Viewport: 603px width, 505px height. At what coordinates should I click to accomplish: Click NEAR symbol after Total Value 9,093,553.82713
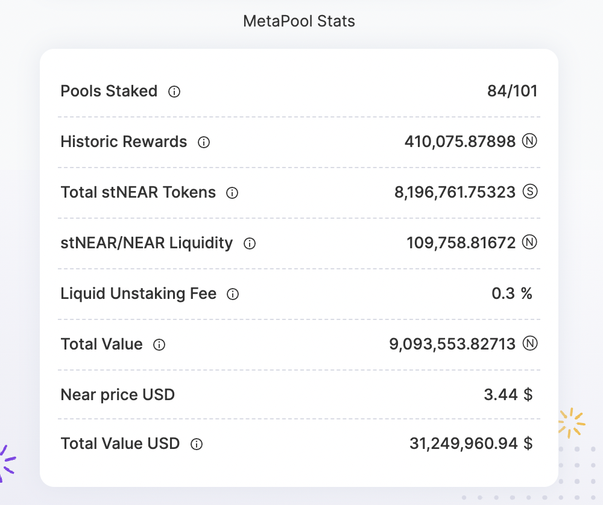530,343
